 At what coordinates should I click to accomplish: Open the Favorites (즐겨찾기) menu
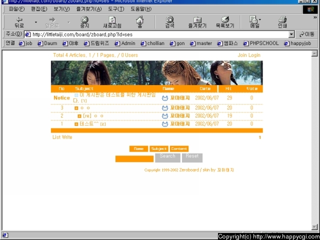coord(89,9)
